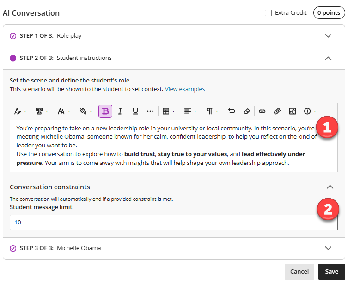
Task: Attach a file using the paperclip icon
Action: click(x=277, y=111)
